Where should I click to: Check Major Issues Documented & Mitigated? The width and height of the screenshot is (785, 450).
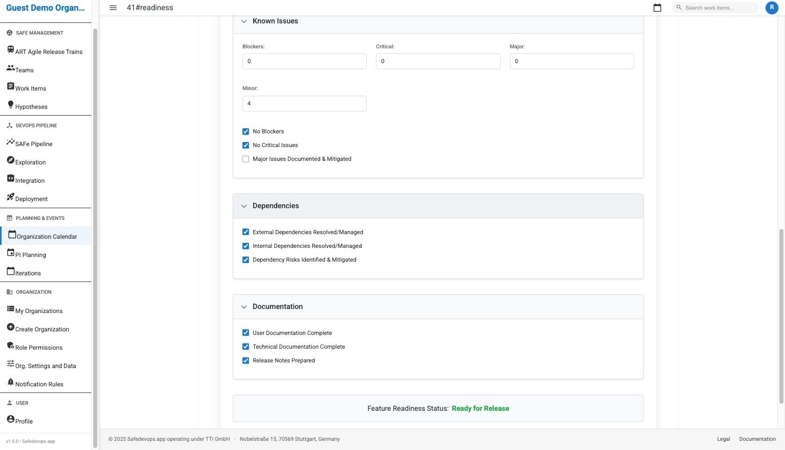pyautogui.click(x=246, y=159)
